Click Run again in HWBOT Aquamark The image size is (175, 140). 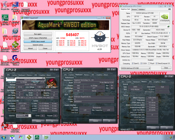(38, 34)
